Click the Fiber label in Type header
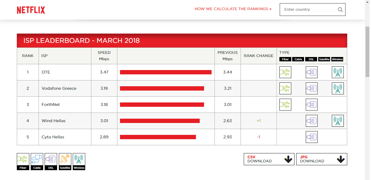The height and width of the screenshot is (180, 371). pyautogui.click(x=285, y=59)
